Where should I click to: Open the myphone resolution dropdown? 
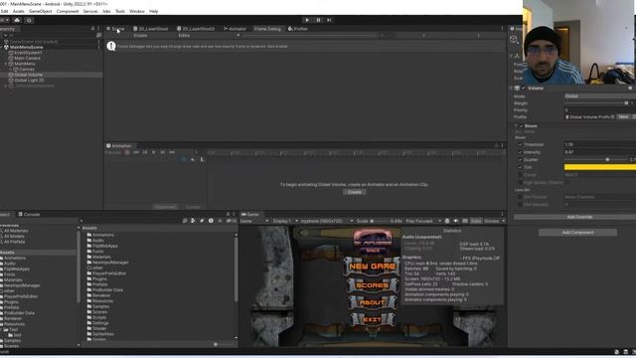tap(327, 221)
